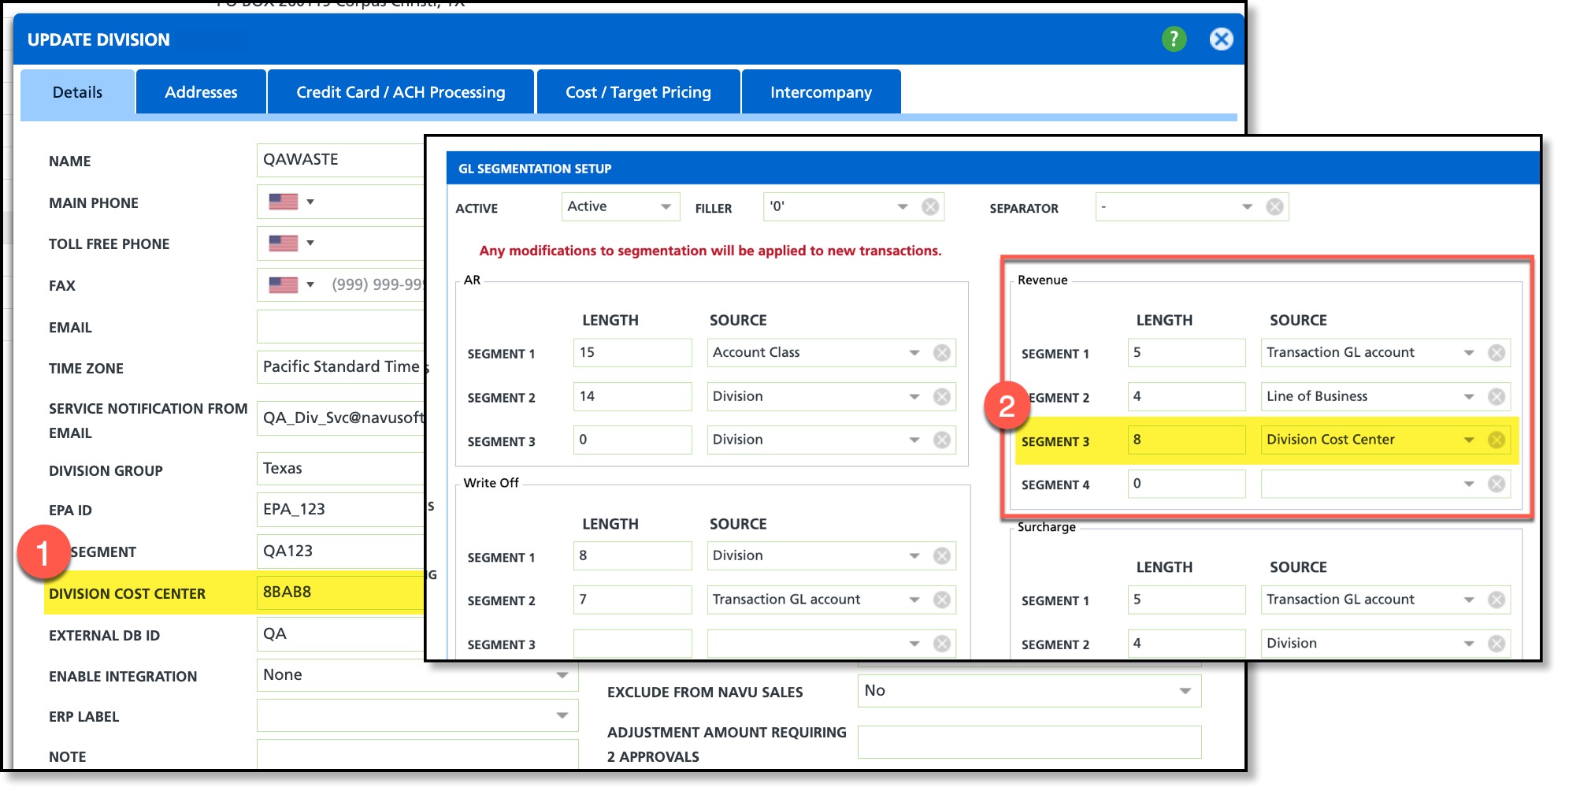Click the Email input field
The image size is (1569, 791).
tap(340, 327)
